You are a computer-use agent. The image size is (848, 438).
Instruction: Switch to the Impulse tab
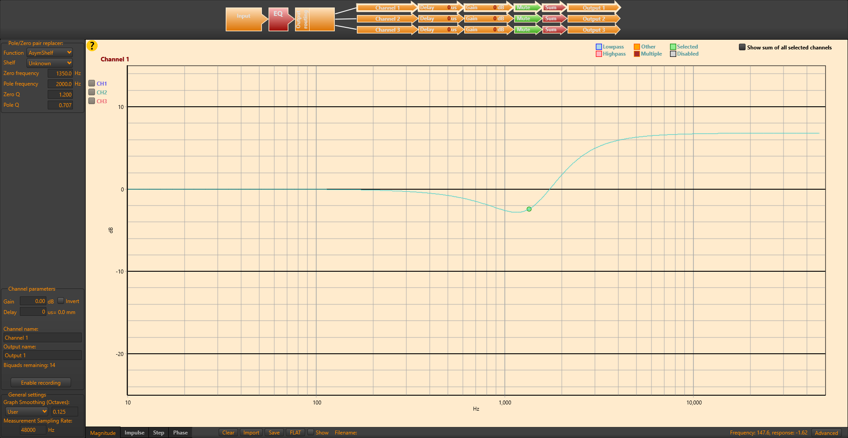(x=134, y=433)
